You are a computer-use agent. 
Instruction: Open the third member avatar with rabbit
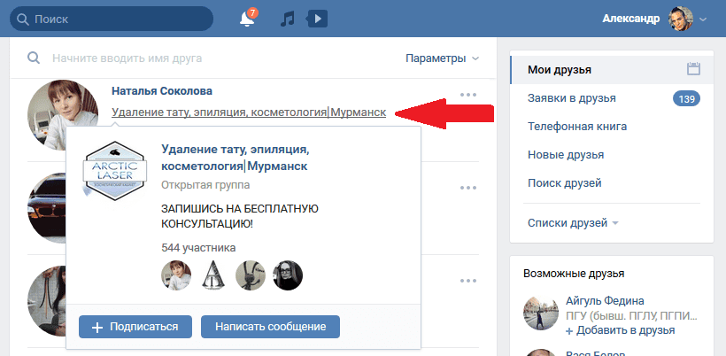[251, 275]
